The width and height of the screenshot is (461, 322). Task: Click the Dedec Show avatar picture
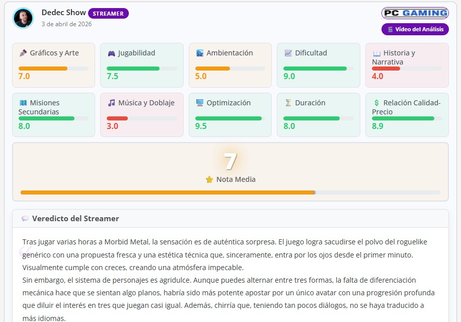click(x=23, y=18)
